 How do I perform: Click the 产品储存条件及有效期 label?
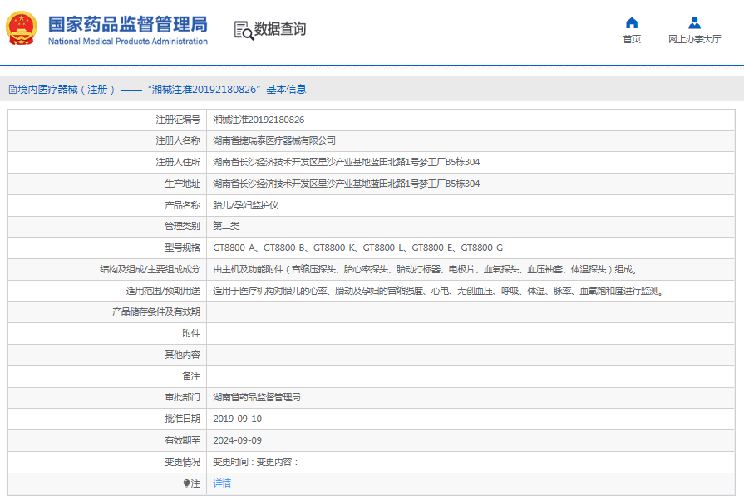[x=156, y=311]
